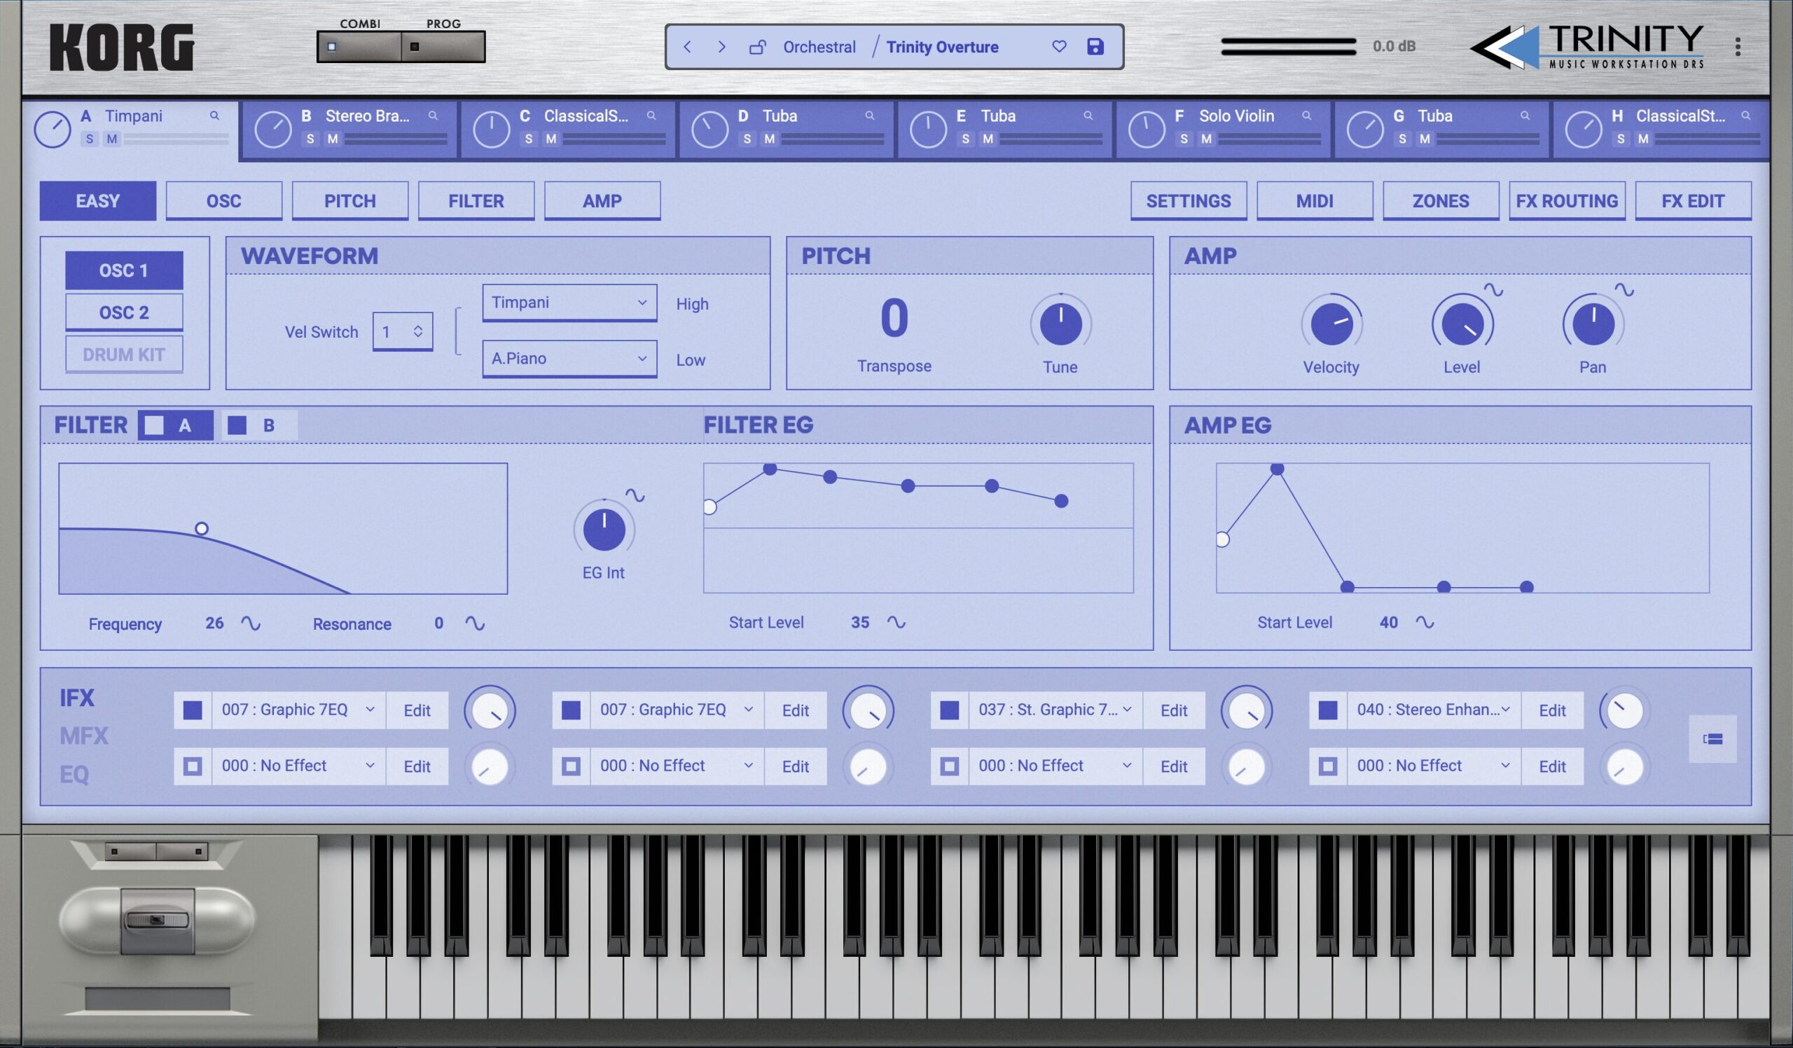
Task: Click the back arrow in the preset browser
Action: point(687,46)
